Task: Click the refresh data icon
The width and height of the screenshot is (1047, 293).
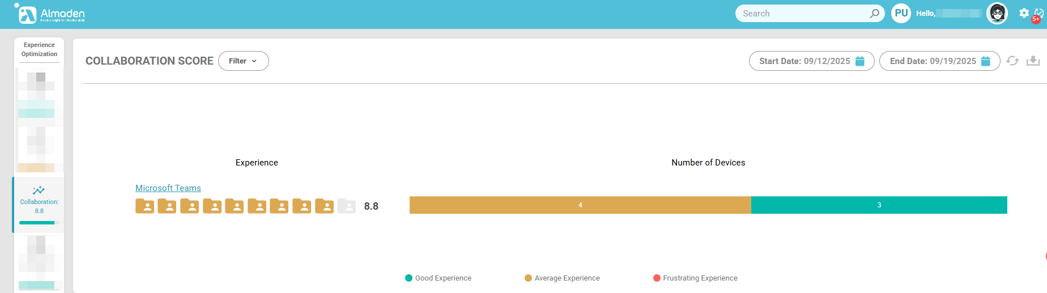Action: (x=1012, y=61)
